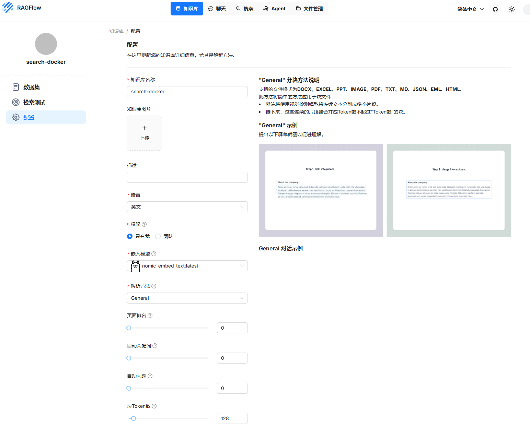This screenshot has height=427, width=530.
Task: Click the 知识库 breadcrumb link
Action: (116, 31)
